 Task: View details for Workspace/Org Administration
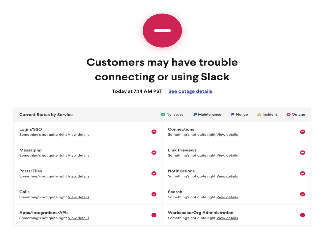point(227,218)
